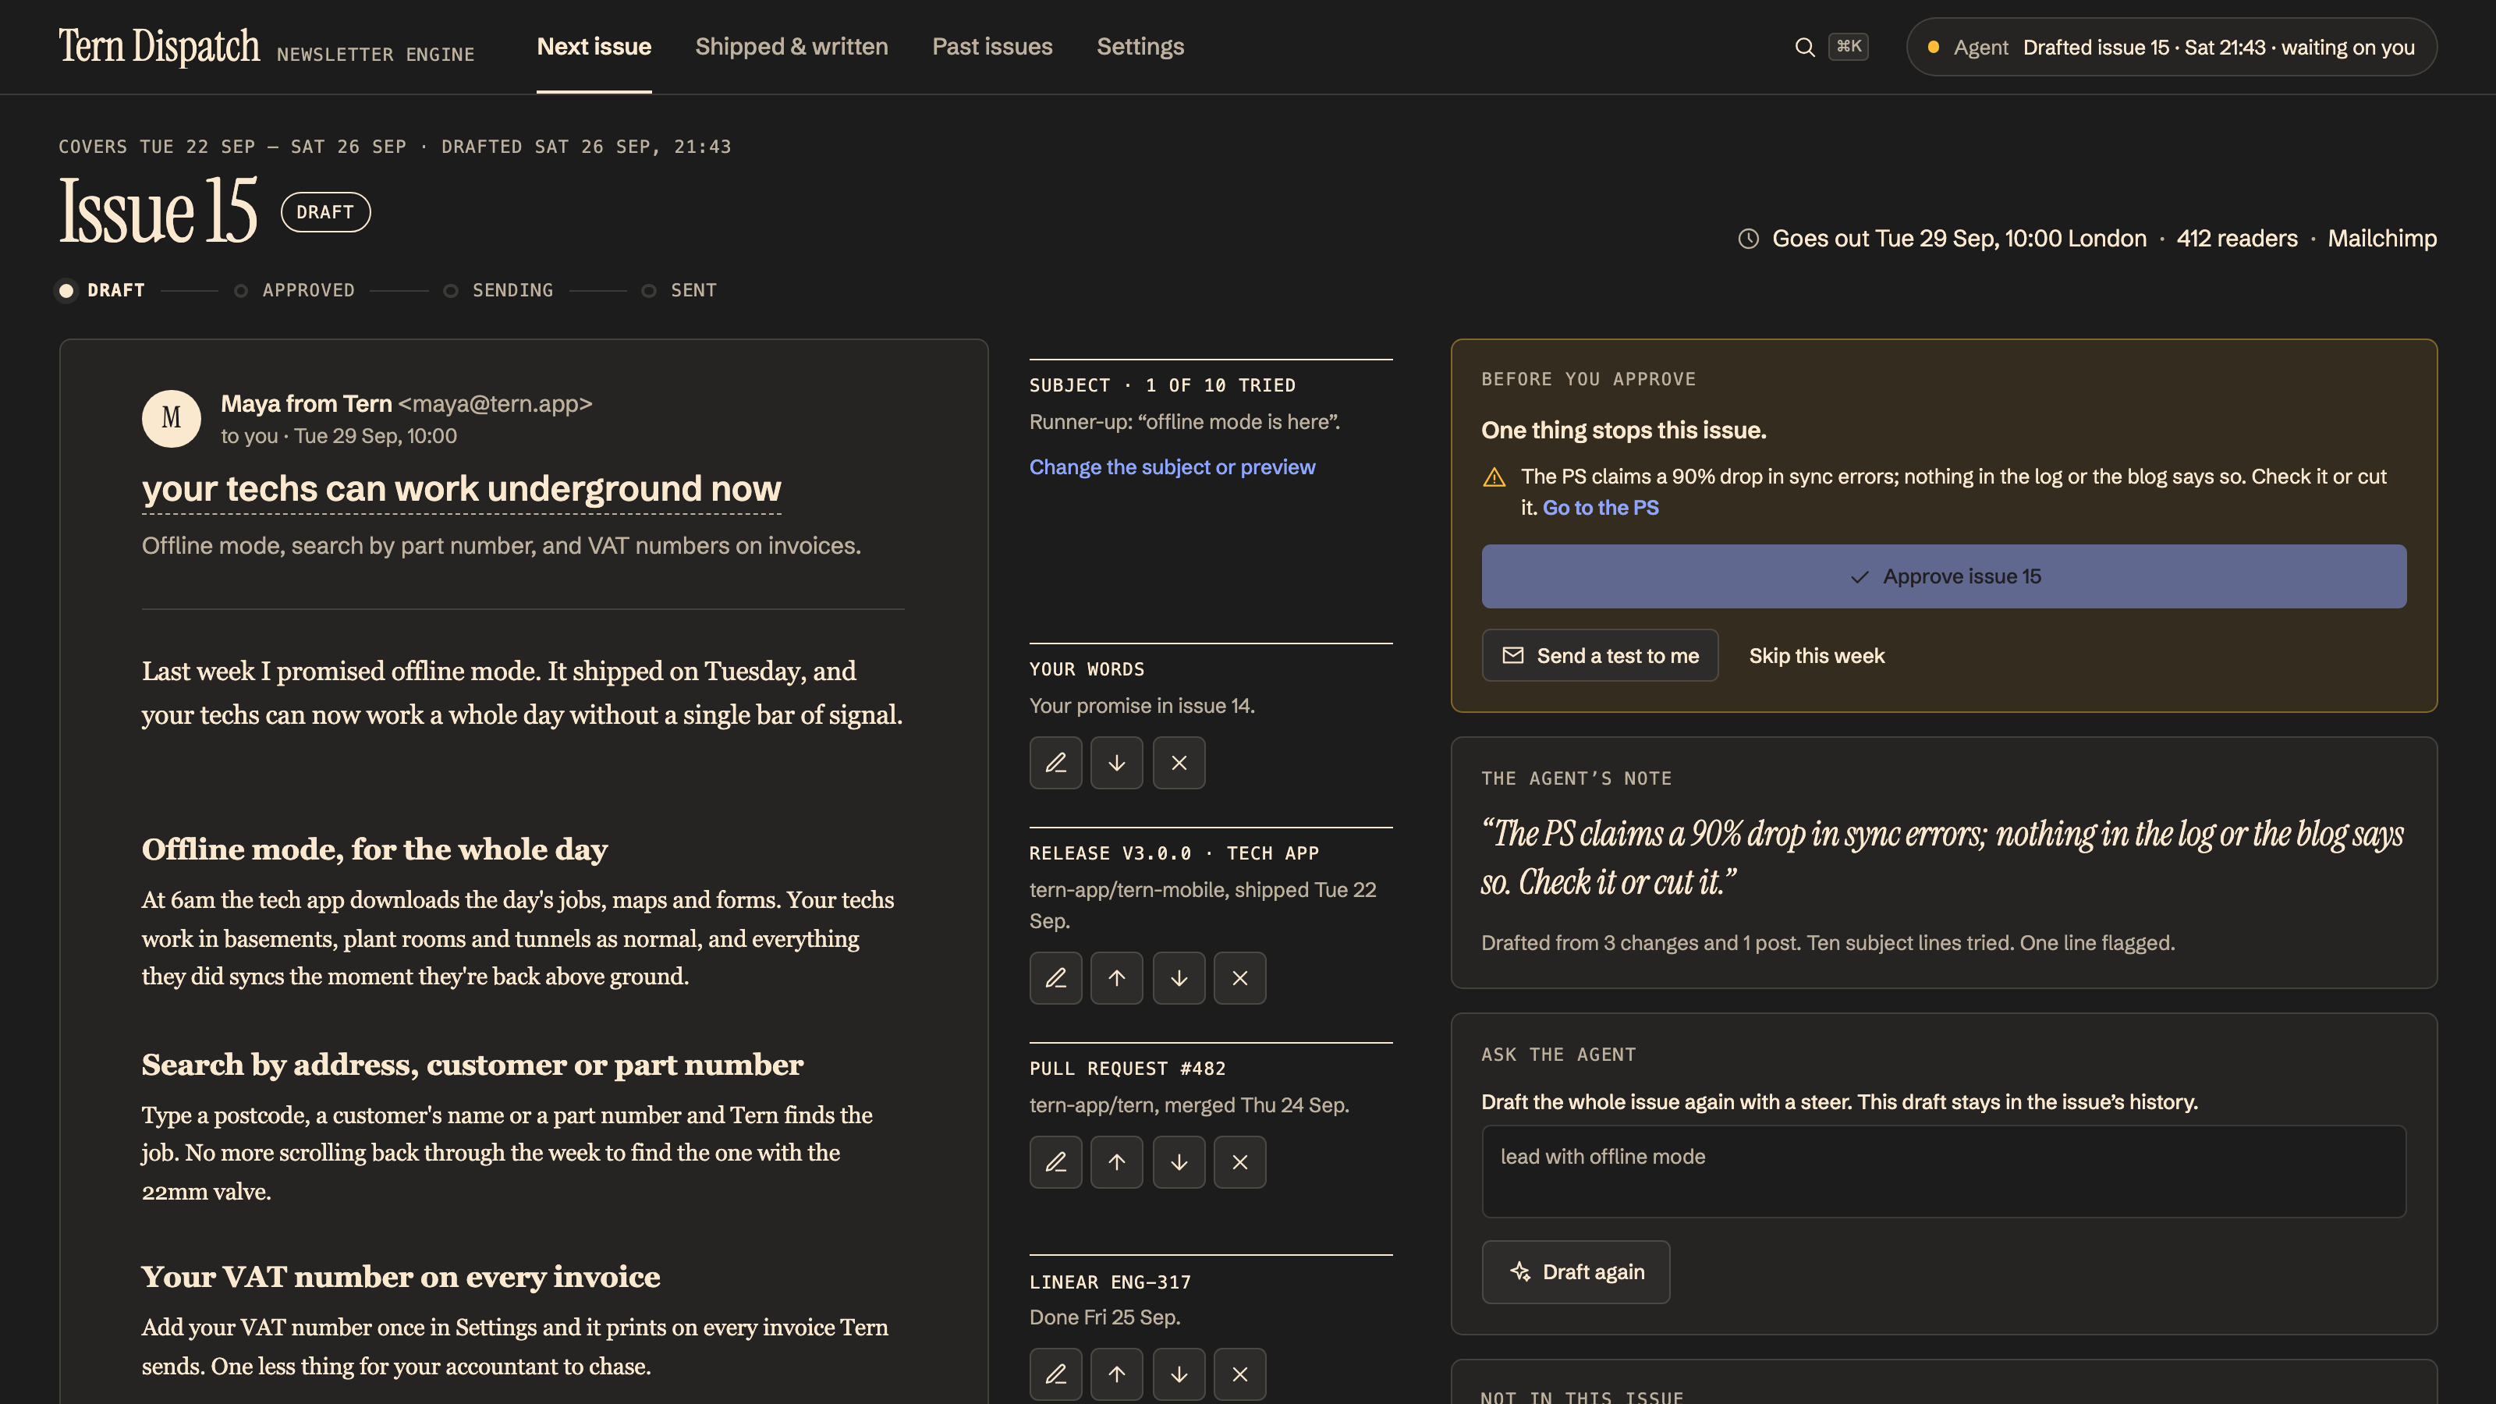The image size is (2496, 1404).
Task: Remove the Linear ENG-317 block
Action: (1239, 1374)
